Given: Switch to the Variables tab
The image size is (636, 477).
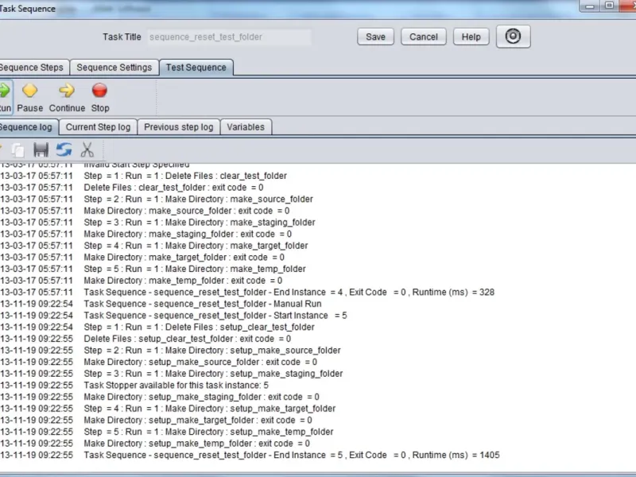Looking at the screenshot, I should 246,127.
